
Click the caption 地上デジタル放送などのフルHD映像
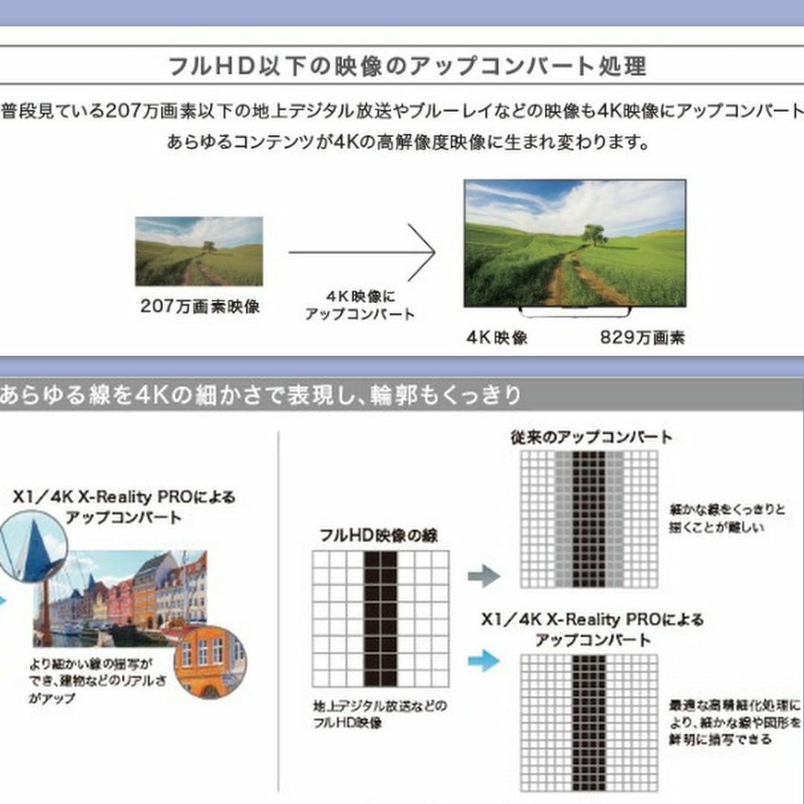[x=380, y=714]
